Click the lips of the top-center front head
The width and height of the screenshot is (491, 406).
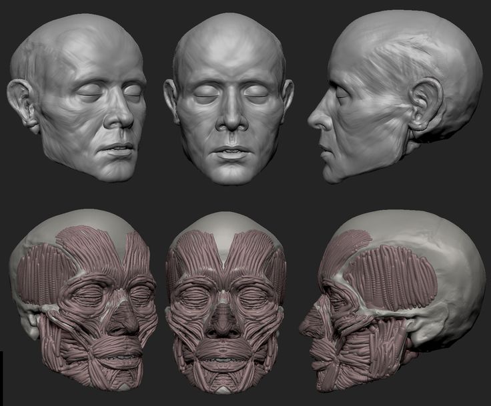[x=229, y=151]
